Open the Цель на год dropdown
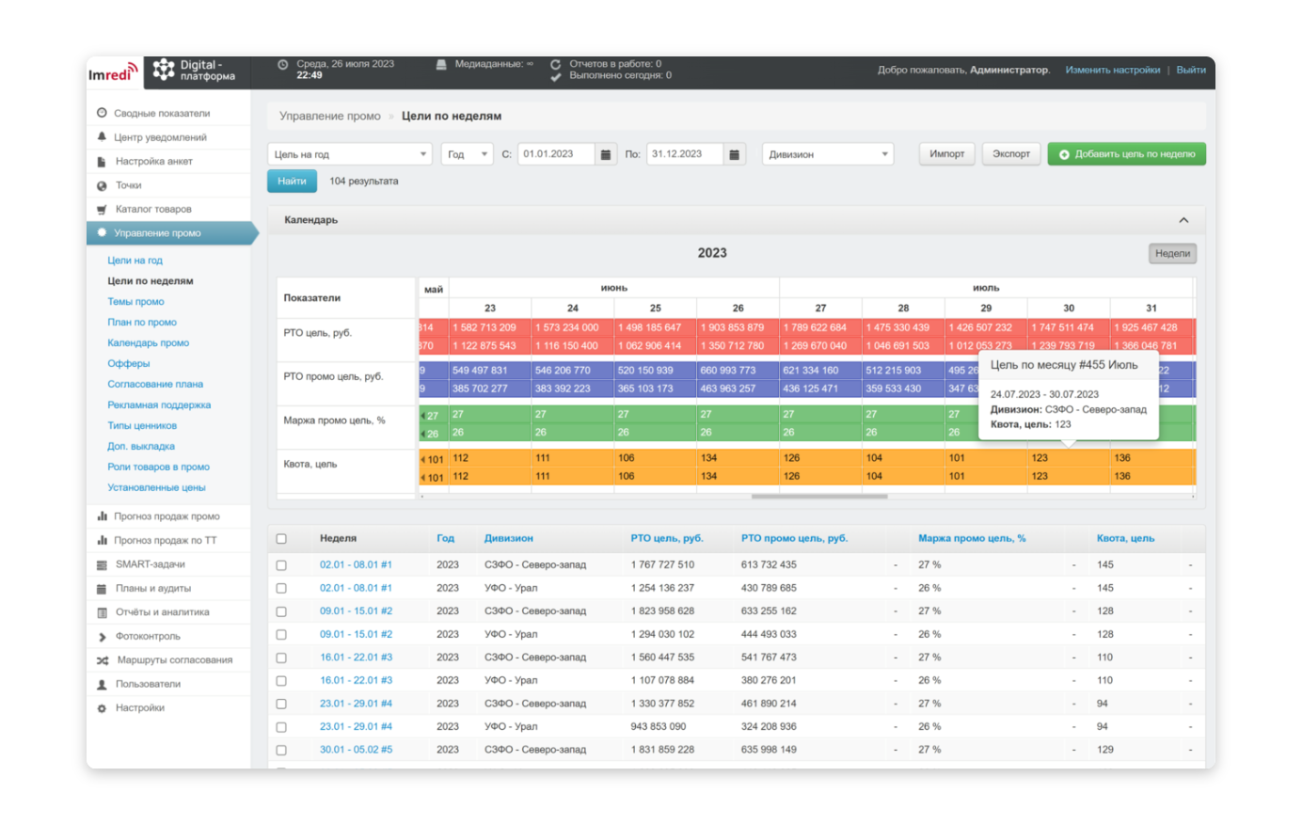Image resolution: width=1302 pixels, height=824 pixels. 350,154
